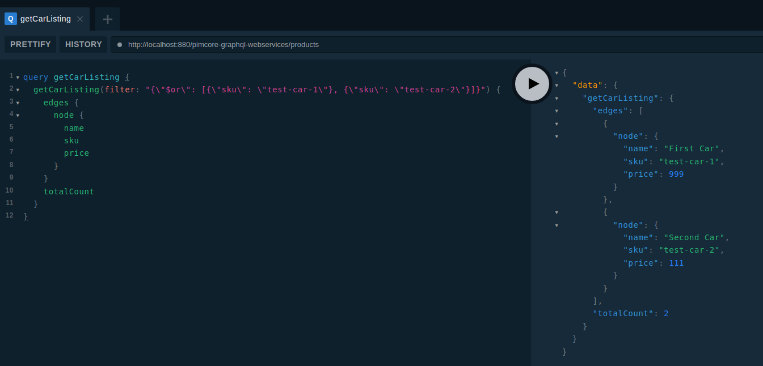Image resolution: width=763 pixels, height=366 pixels.
Task: Click 'price' field on line 7
Action: click(77, 153)
